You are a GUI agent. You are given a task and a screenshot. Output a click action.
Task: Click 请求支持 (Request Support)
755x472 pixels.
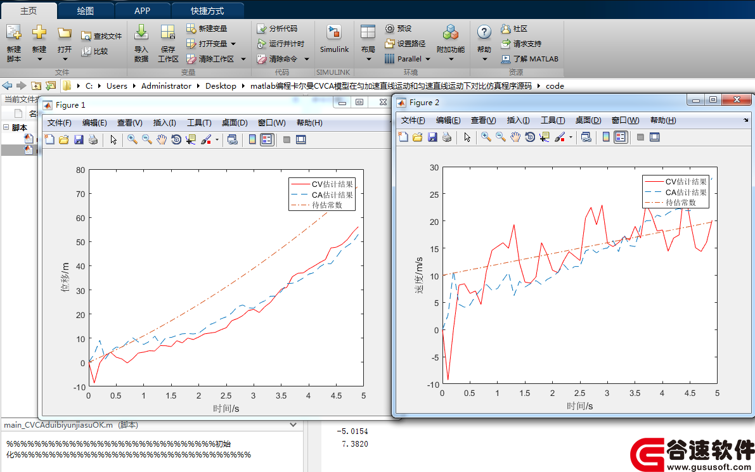point(521,44)
